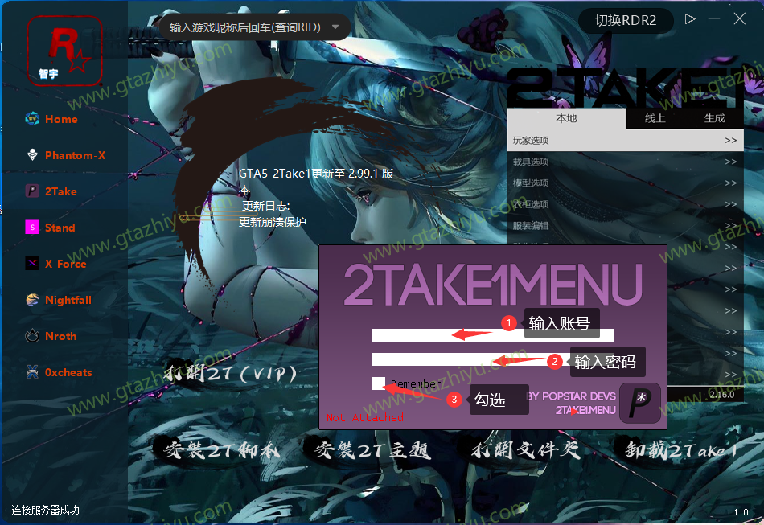
Task: Open Phantom-X menu label
Action: 75,155
